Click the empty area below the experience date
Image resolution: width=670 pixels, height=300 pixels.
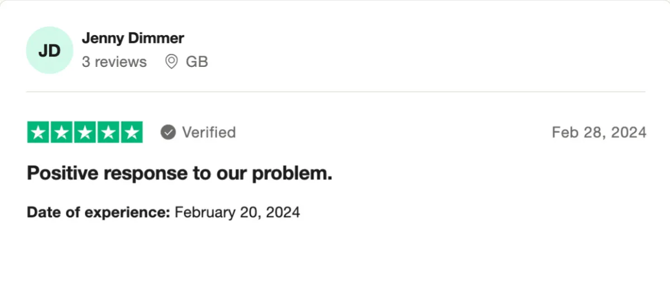(x=335, y=259)
